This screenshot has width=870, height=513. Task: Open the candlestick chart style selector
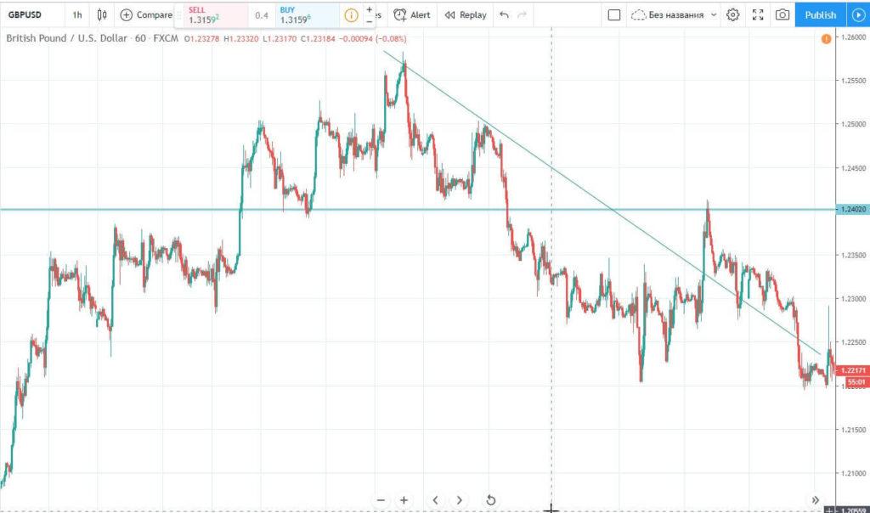click(103, 14)
